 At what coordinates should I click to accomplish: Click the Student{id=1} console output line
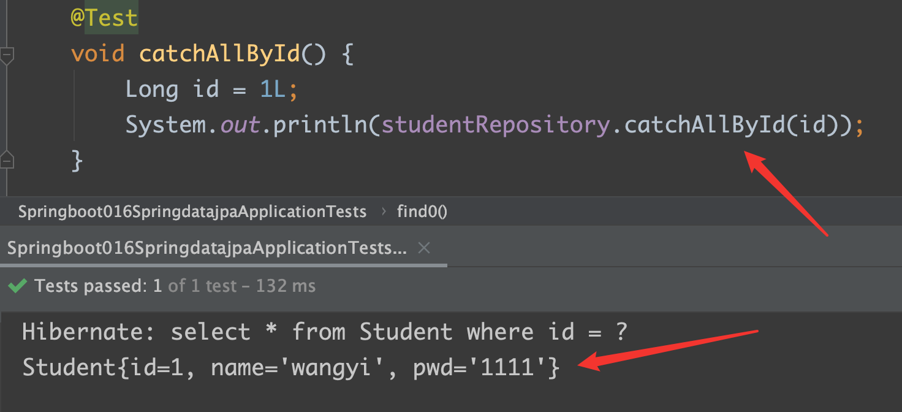pos(290,367)
